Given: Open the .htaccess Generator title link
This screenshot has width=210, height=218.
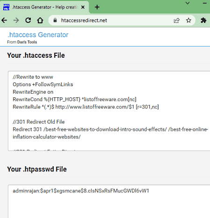Looking at the screenshot, I should tap(38, 35).
